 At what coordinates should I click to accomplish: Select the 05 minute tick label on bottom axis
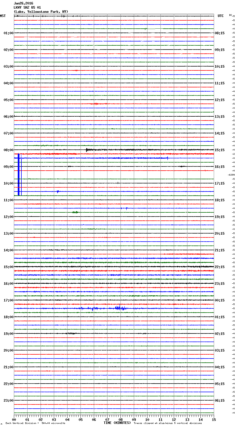pyautogui.click(x=81, y=420)
